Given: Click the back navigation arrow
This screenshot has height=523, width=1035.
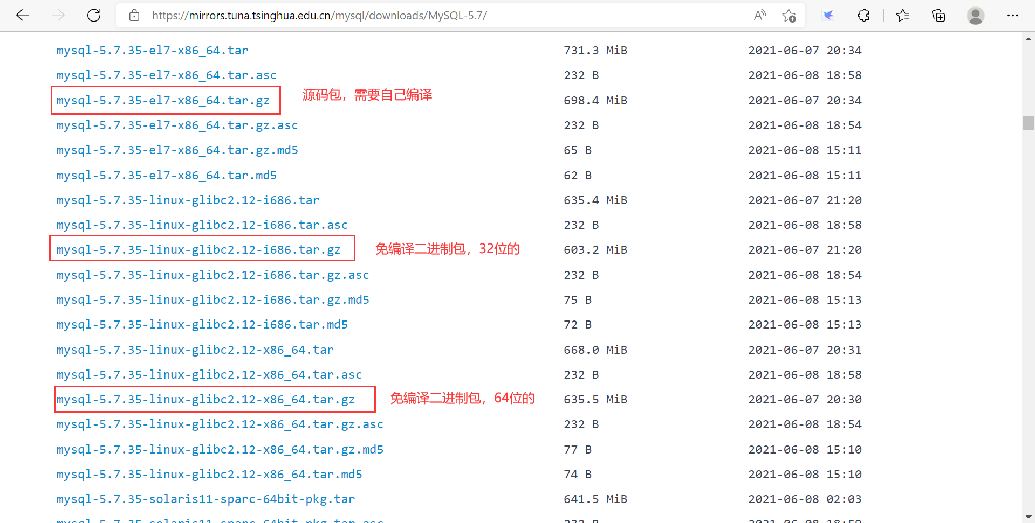Looking at the screenshot, I should (22, 15).
